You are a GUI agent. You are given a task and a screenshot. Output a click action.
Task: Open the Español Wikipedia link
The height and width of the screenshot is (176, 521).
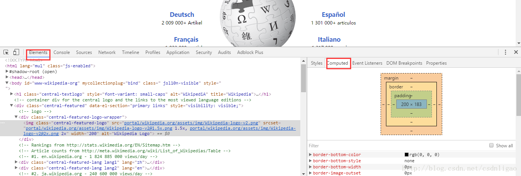(334, 15)
